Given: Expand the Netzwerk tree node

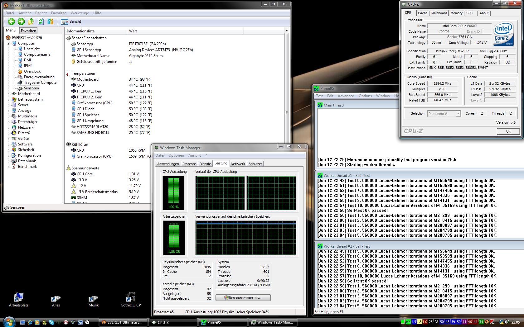Looking at the screenshot, I should coord(9,127).
